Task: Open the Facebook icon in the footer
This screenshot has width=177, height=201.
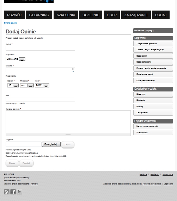Action: [13, 192]
